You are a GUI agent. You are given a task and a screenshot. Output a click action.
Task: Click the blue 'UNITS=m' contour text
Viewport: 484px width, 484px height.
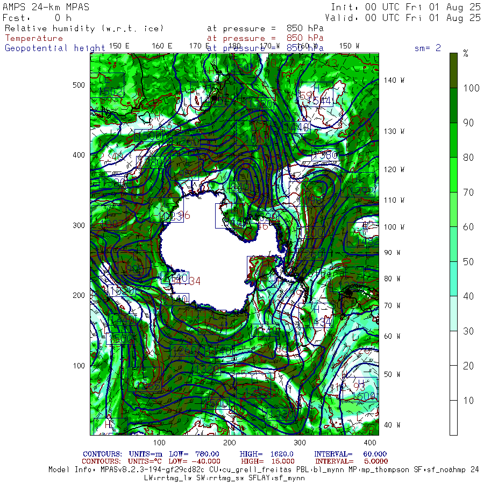[x=145, y=454]
